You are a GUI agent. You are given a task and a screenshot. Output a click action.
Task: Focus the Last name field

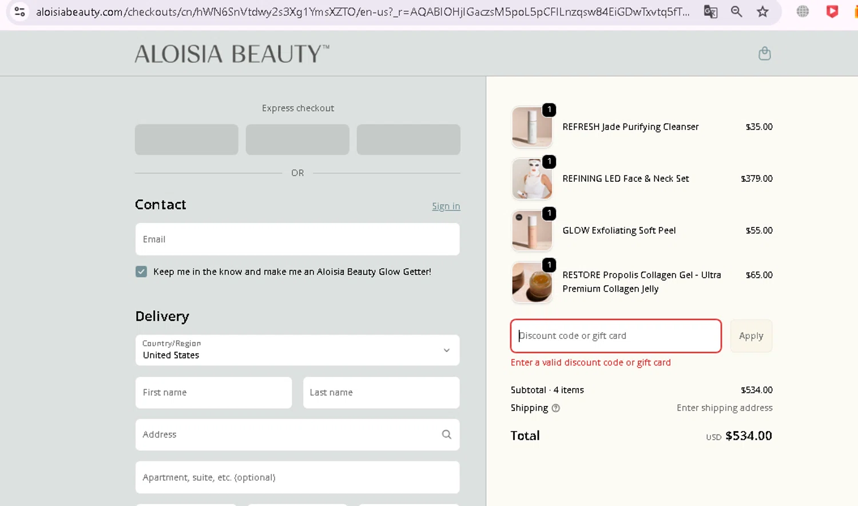[381, 392]
